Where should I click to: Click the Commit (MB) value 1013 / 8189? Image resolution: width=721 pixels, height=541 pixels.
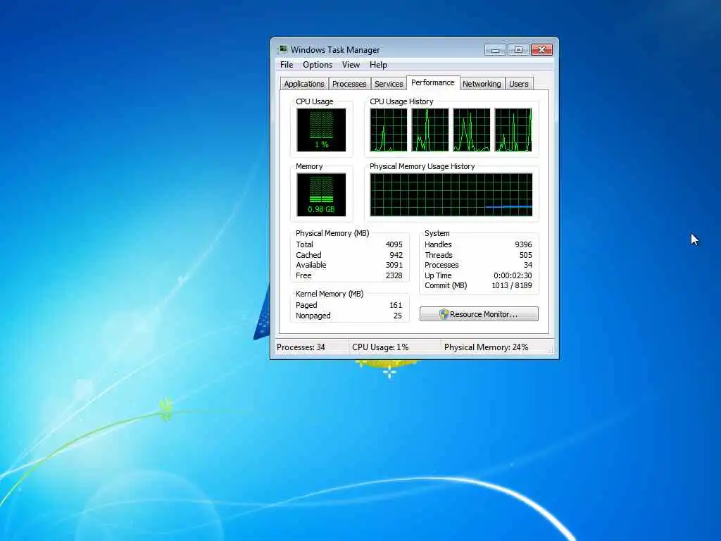pyautogui.click(x=512, y=286)
